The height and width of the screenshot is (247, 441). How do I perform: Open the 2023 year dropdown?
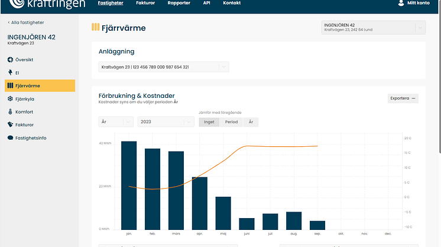(x=166, y=121)
